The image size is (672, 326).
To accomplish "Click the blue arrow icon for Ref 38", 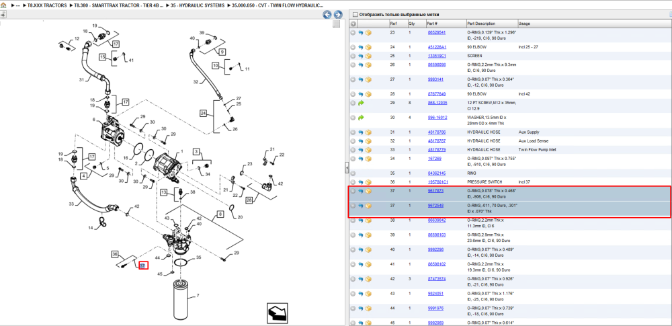I will pos(361,220).
